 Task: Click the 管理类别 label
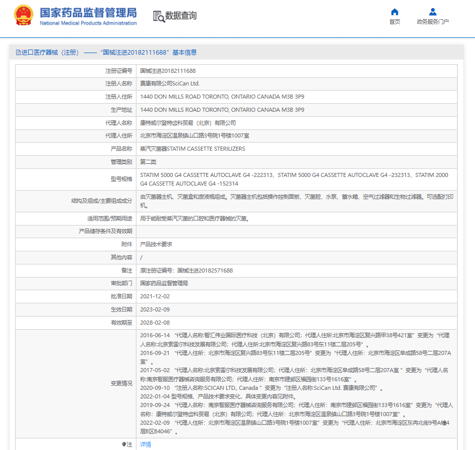tap(121, 162)
